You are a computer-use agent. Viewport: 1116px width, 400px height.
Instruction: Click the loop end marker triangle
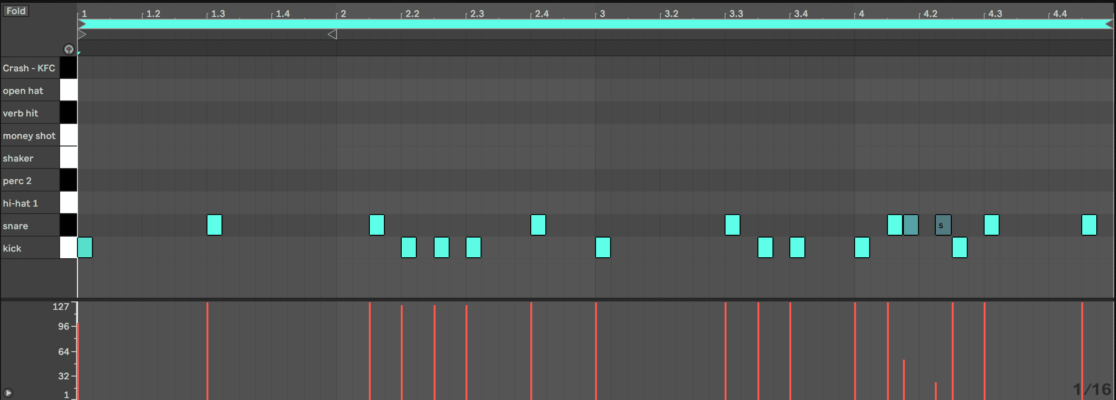click(x=332, y=34)
